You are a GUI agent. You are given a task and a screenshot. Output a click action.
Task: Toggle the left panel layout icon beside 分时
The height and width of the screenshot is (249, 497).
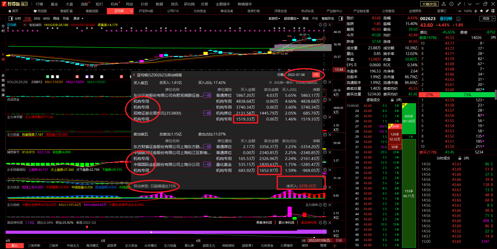[x=11, y=19]
